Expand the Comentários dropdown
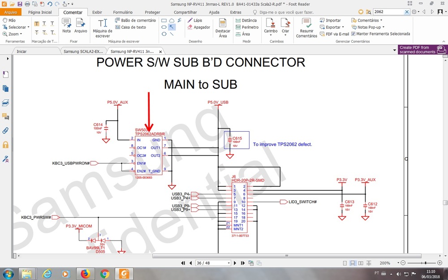Screen dimensions: 448x280 pyautogui.click(x=381, y=20)
